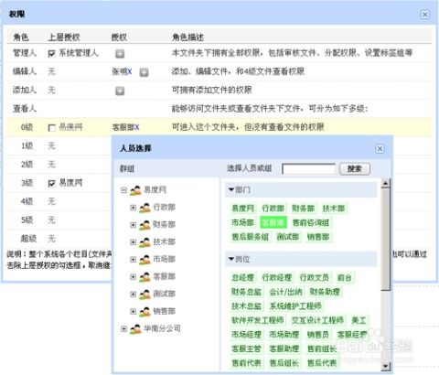The image size is (439, 375).
Task: Select the 技术总监 position tag
Action: tap(246, 306)
